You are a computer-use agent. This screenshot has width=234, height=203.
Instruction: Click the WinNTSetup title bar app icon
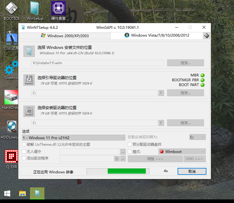tap(23, 28)
